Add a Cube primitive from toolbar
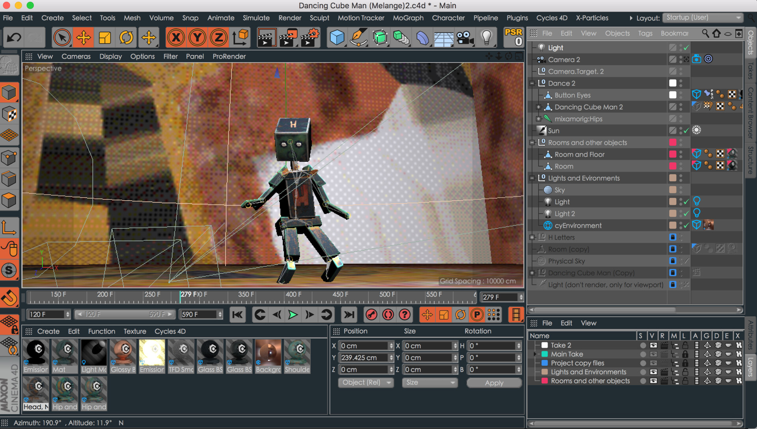 tap(337, 38)
